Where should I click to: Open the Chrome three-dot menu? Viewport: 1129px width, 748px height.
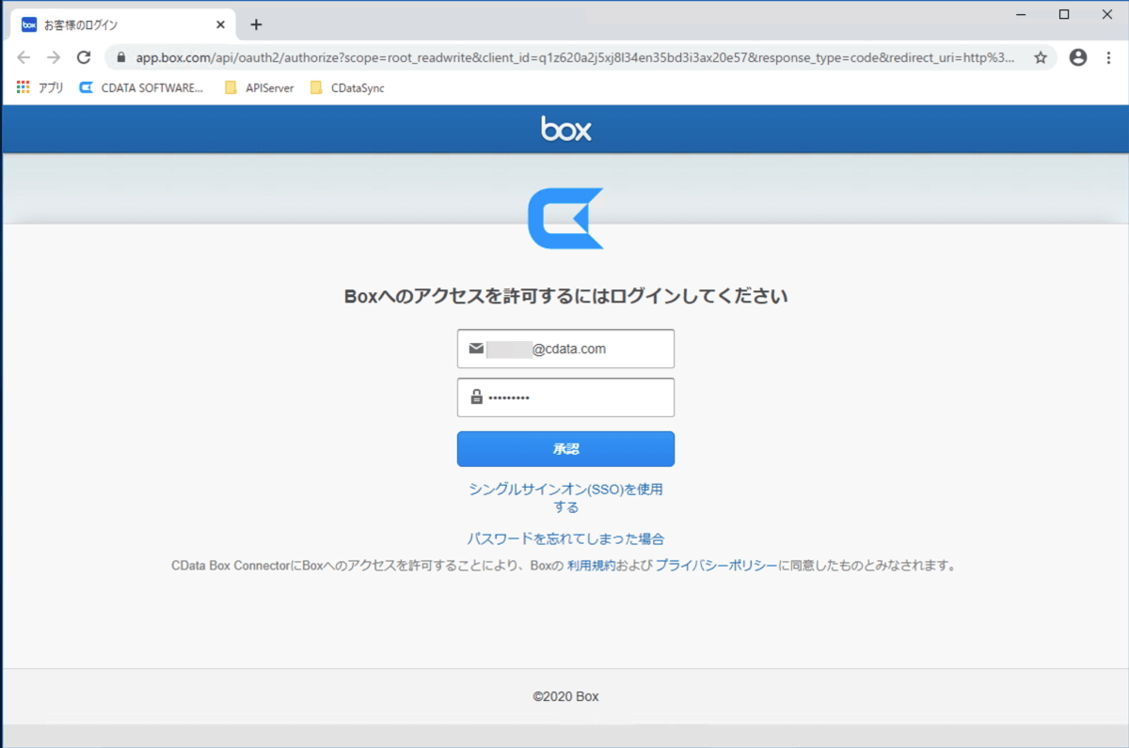1108,57
